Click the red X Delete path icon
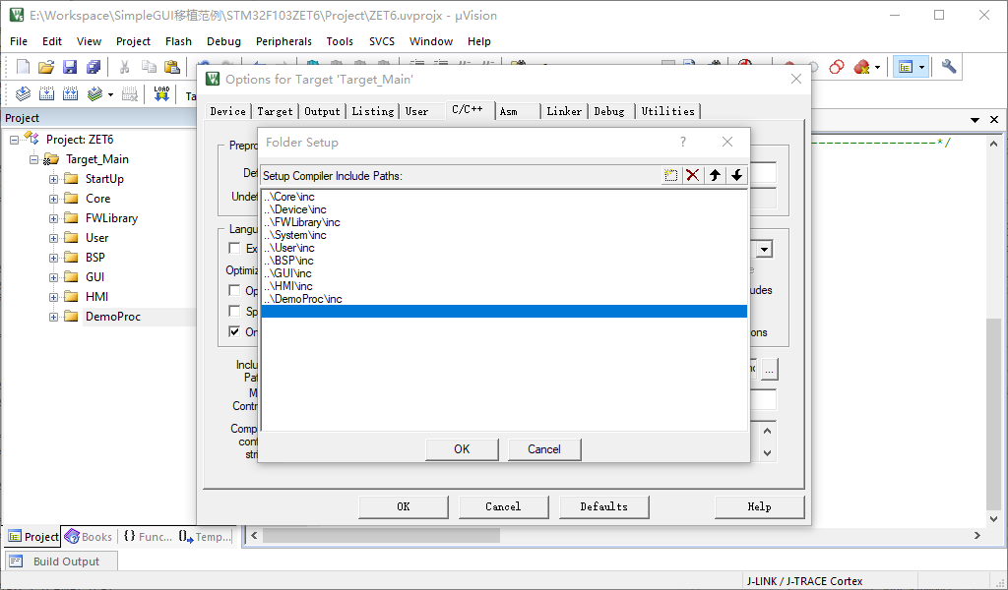1008x590 pixels. pyautogui.click(x=692, y=175)
